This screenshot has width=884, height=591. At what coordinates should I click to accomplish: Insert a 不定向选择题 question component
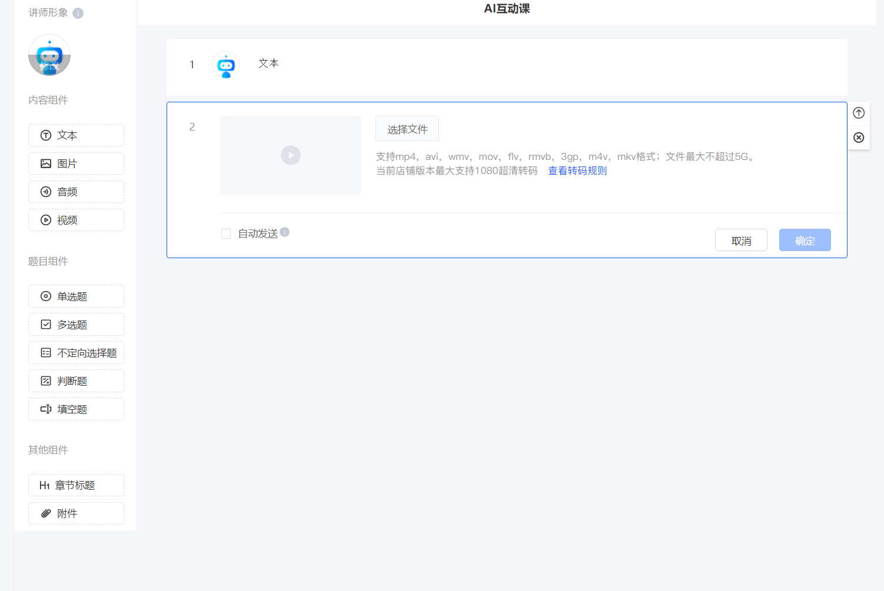click(76, 353)
